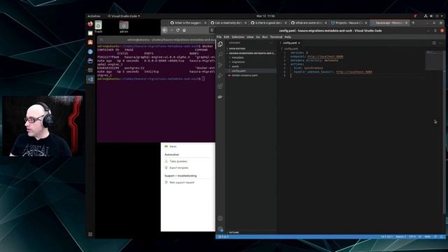The height and width of the screenshot is (252, 448).
Task: Click the split editor icon in VS Code
Action: pos(434,43)
